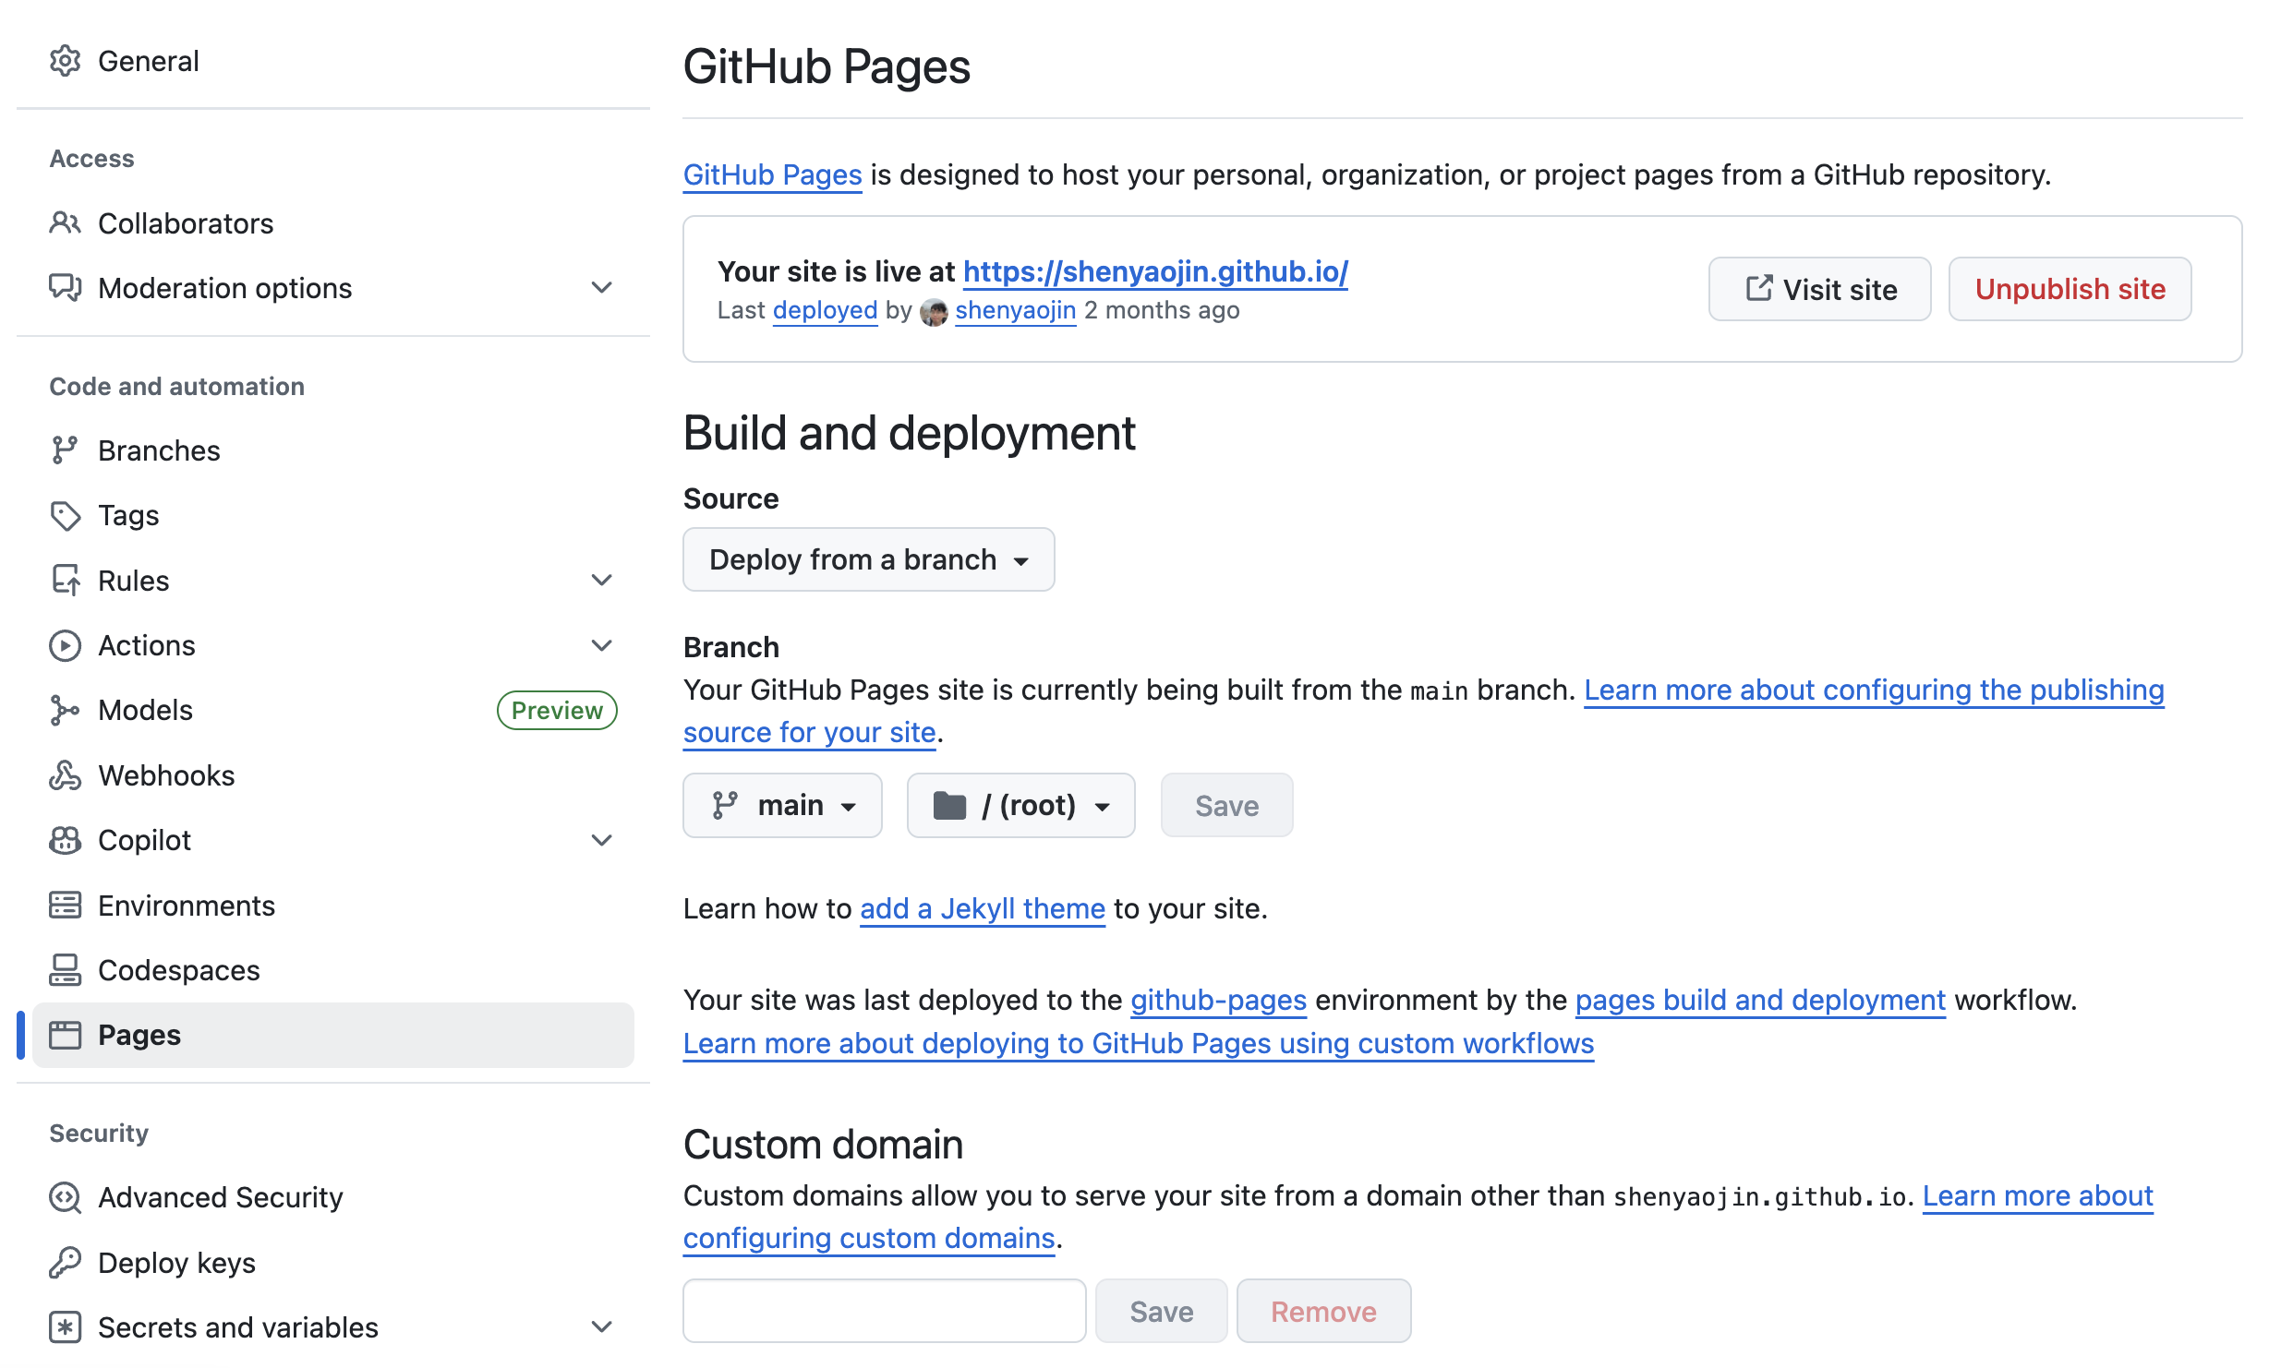Click the General settings gear icon
The image size is (2281, 1368).
click(65, 60)
